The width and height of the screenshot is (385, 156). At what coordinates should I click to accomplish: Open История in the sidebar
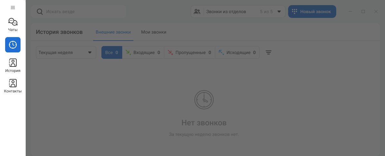[x=13, y=66]
